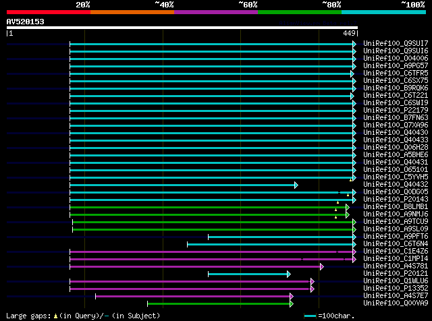
Task: Click the purple alignment bar for Q1WLU6
Action: [x=190, y=282]
